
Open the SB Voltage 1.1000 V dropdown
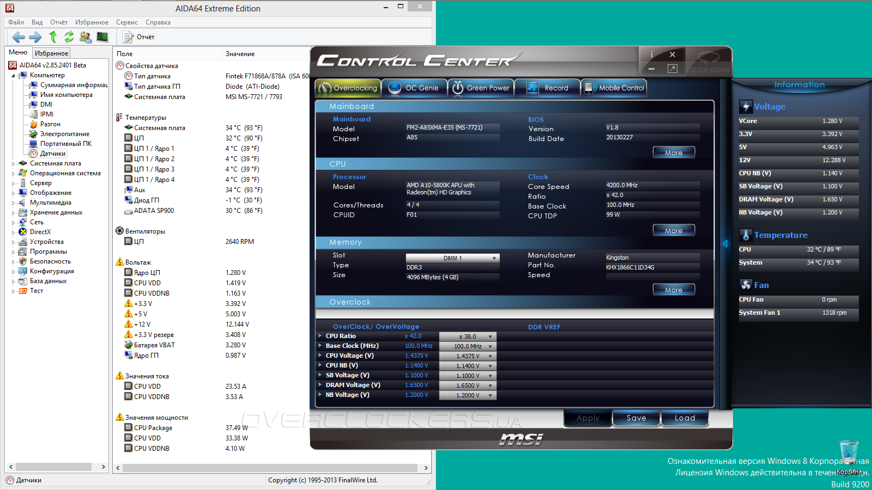coord(468,376)
